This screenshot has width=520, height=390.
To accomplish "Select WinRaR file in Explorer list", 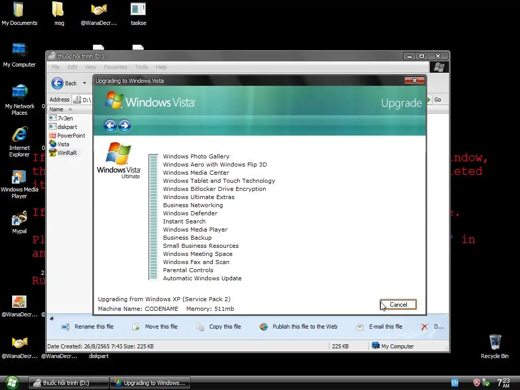I will [x=63, y=152].
